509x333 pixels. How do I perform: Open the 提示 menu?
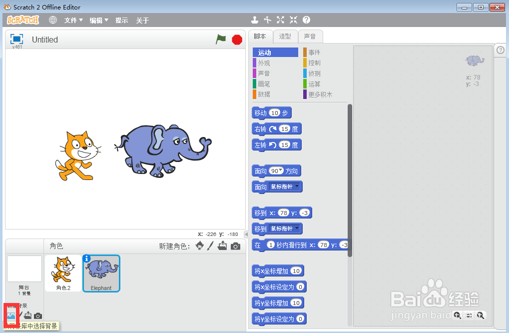tap(121, 20)
